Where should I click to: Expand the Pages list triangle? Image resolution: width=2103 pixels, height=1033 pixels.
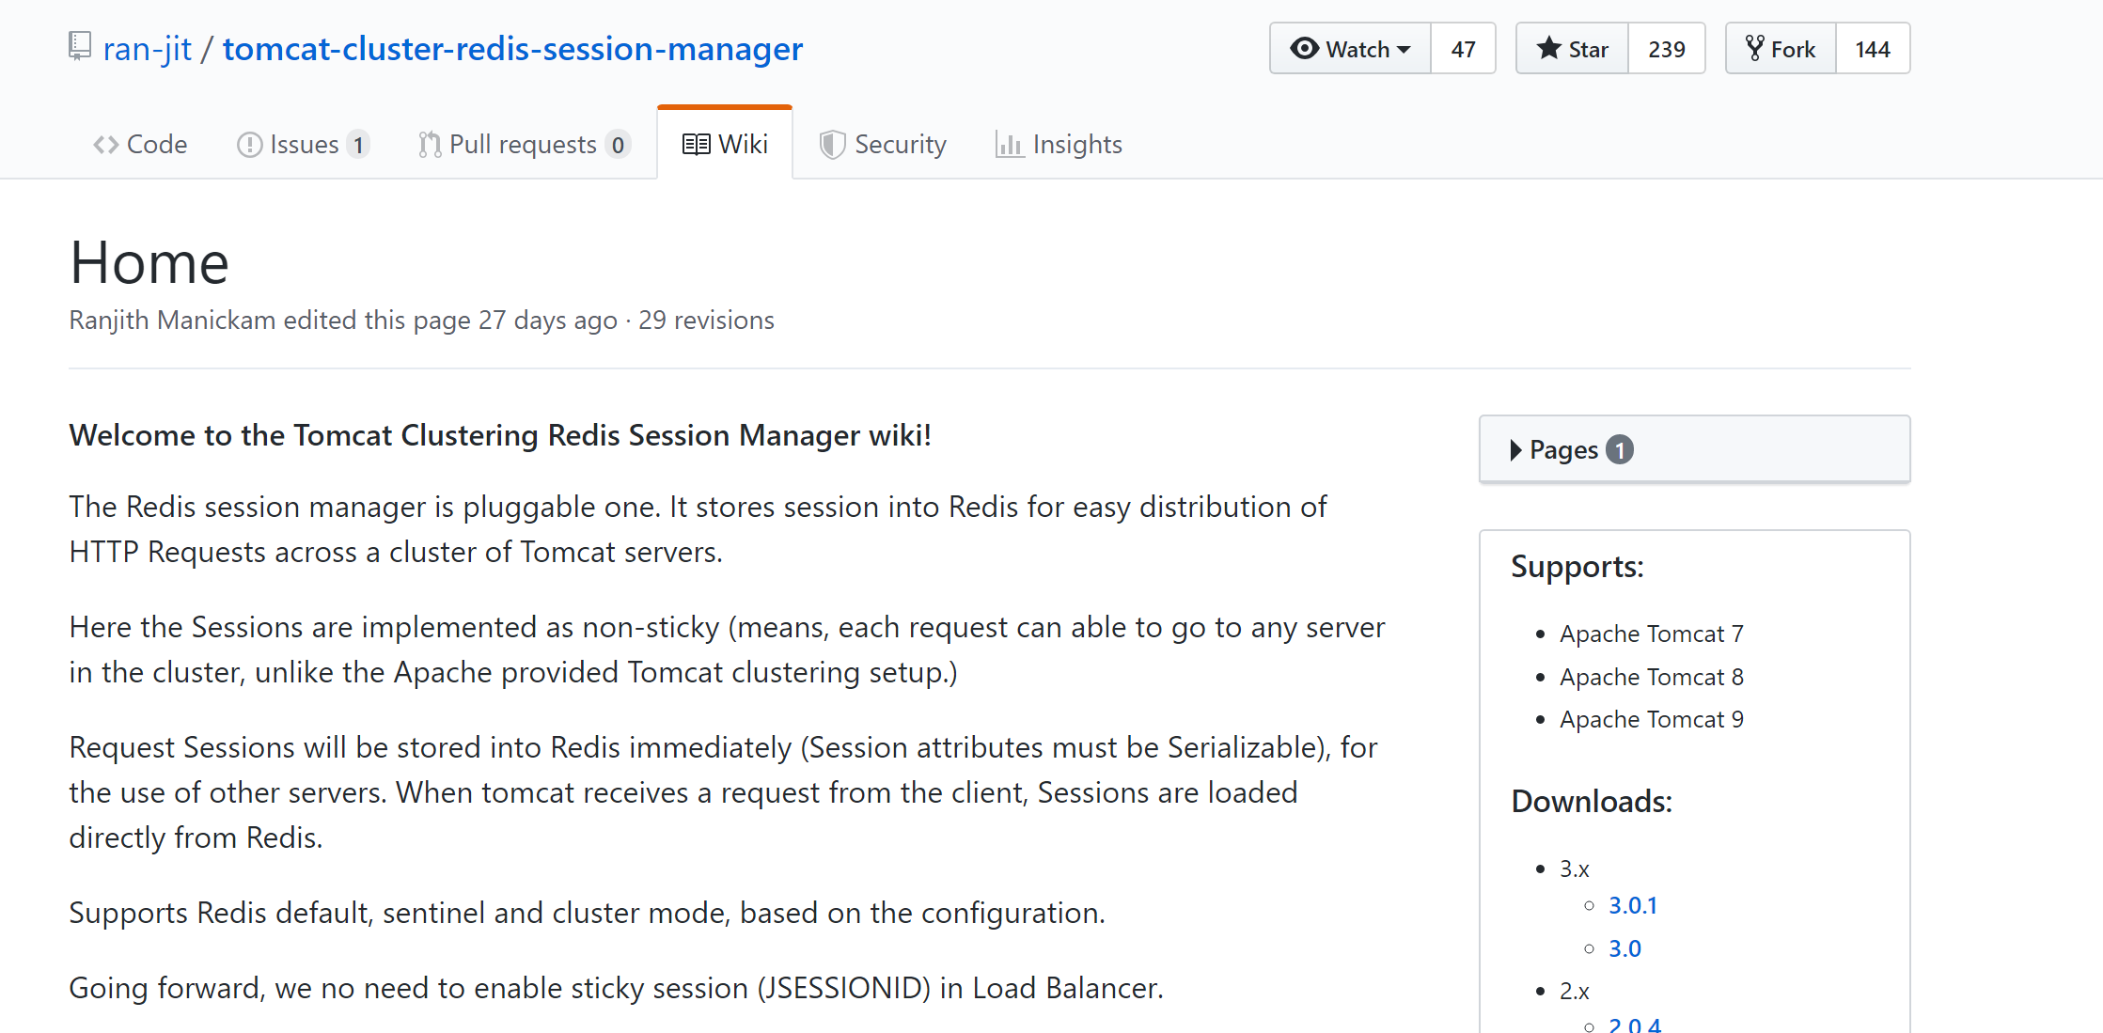click(x=1515, y=450)
